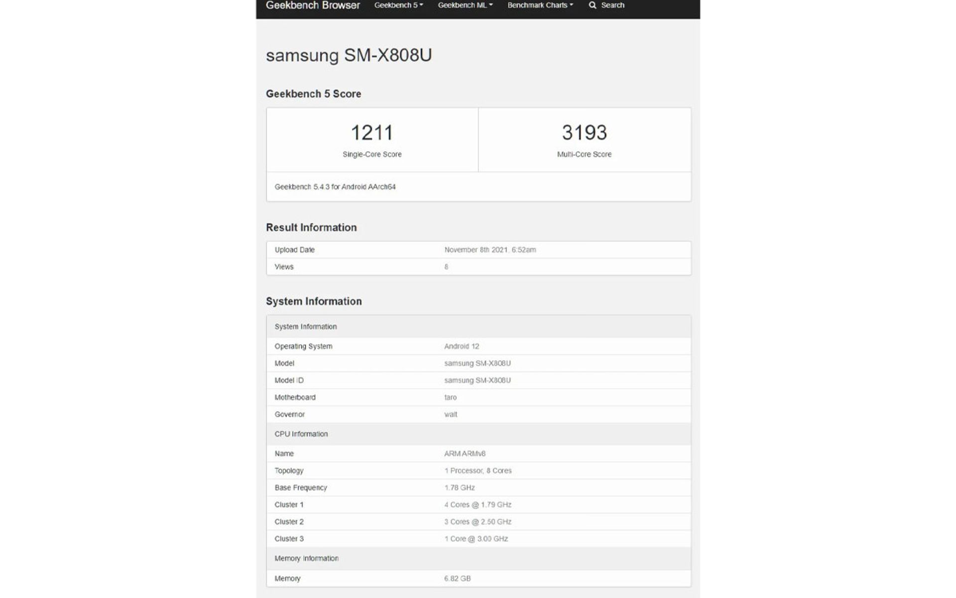This screenshot has width=956, height=598.
Task: Expand the Geekbench 5 dropdown menu
Action: (x=398, y=5)
